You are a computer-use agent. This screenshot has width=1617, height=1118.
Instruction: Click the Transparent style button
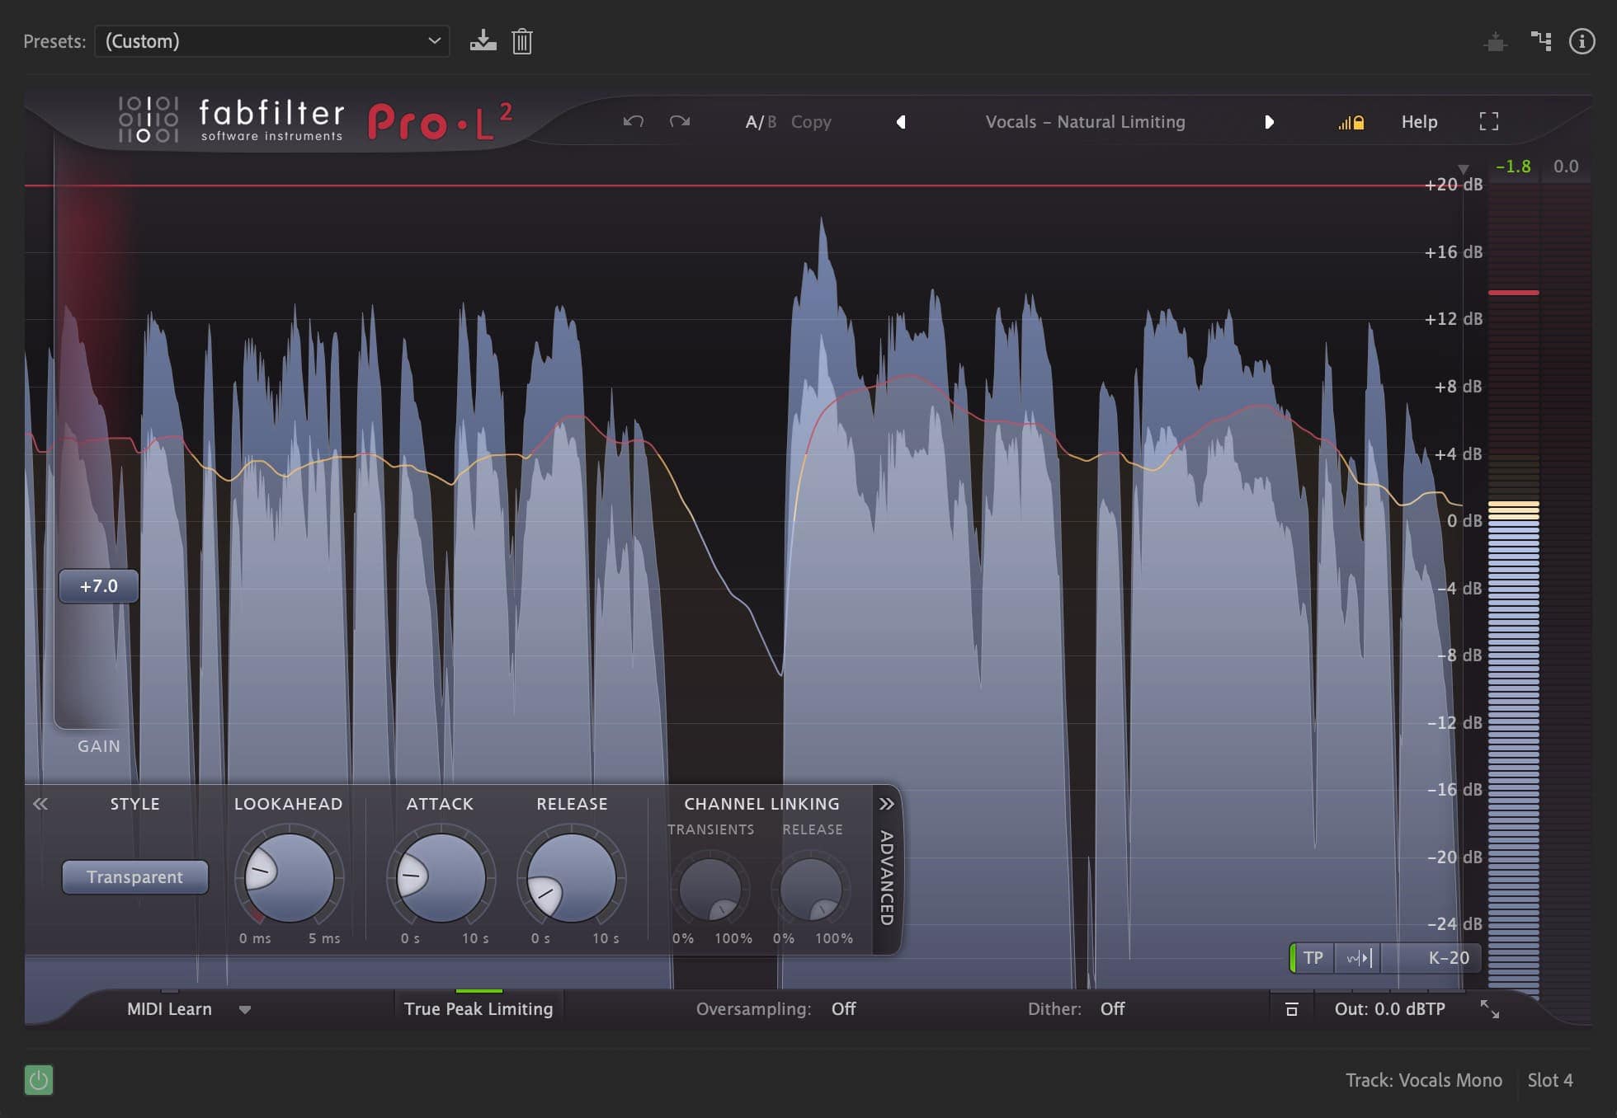click(134, 877)
